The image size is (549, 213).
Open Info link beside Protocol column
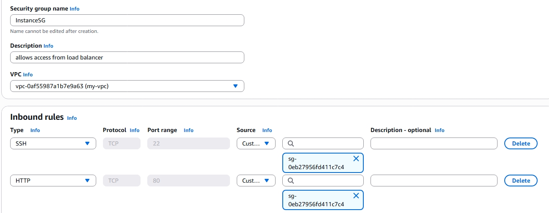(135, 130)
